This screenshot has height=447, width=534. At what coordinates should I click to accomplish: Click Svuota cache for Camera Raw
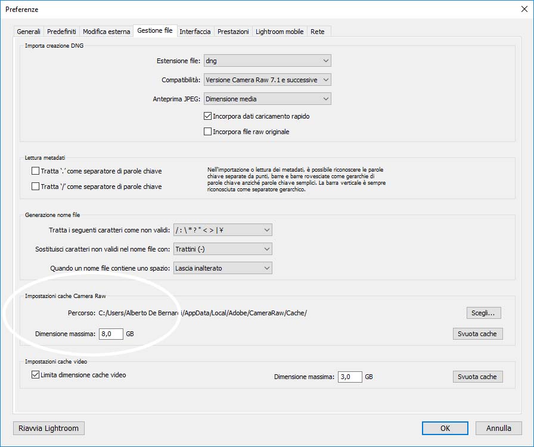[477, 334]
